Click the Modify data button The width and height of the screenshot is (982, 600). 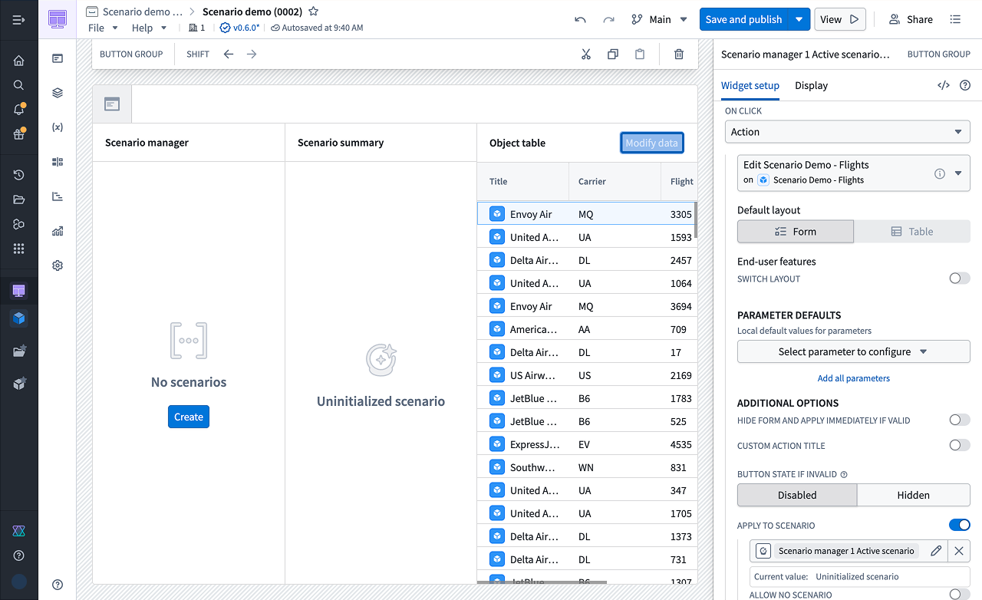click(x=651, y=143)
